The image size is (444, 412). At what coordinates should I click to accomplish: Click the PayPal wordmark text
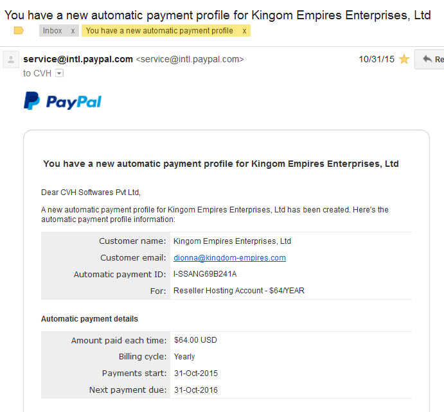[74, 102]
